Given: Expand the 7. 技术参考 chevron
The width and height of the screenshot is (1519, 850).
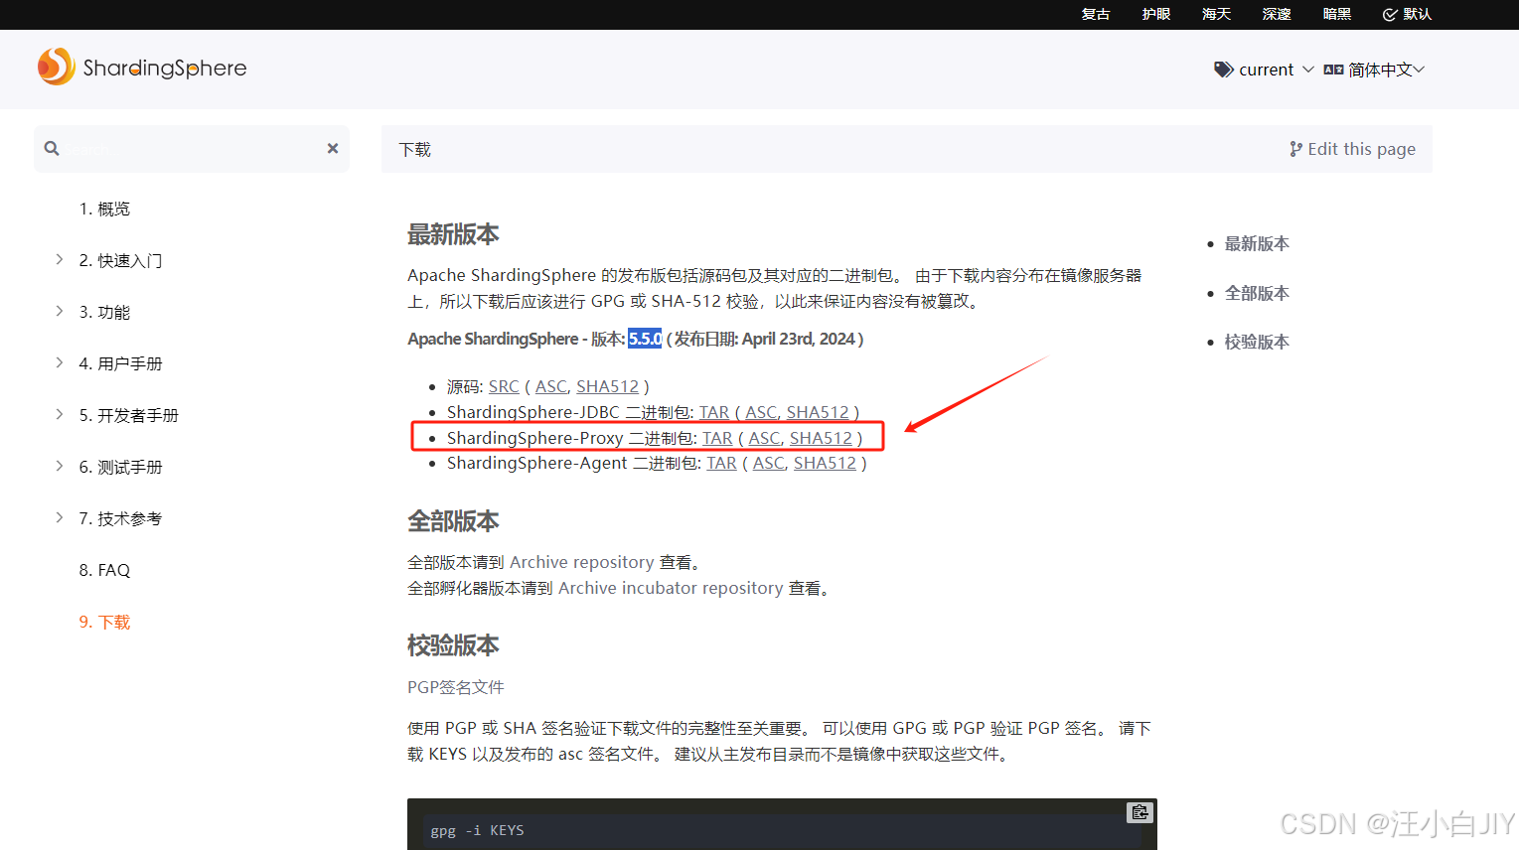Looking at the screenshot, I should pos(59,517).
